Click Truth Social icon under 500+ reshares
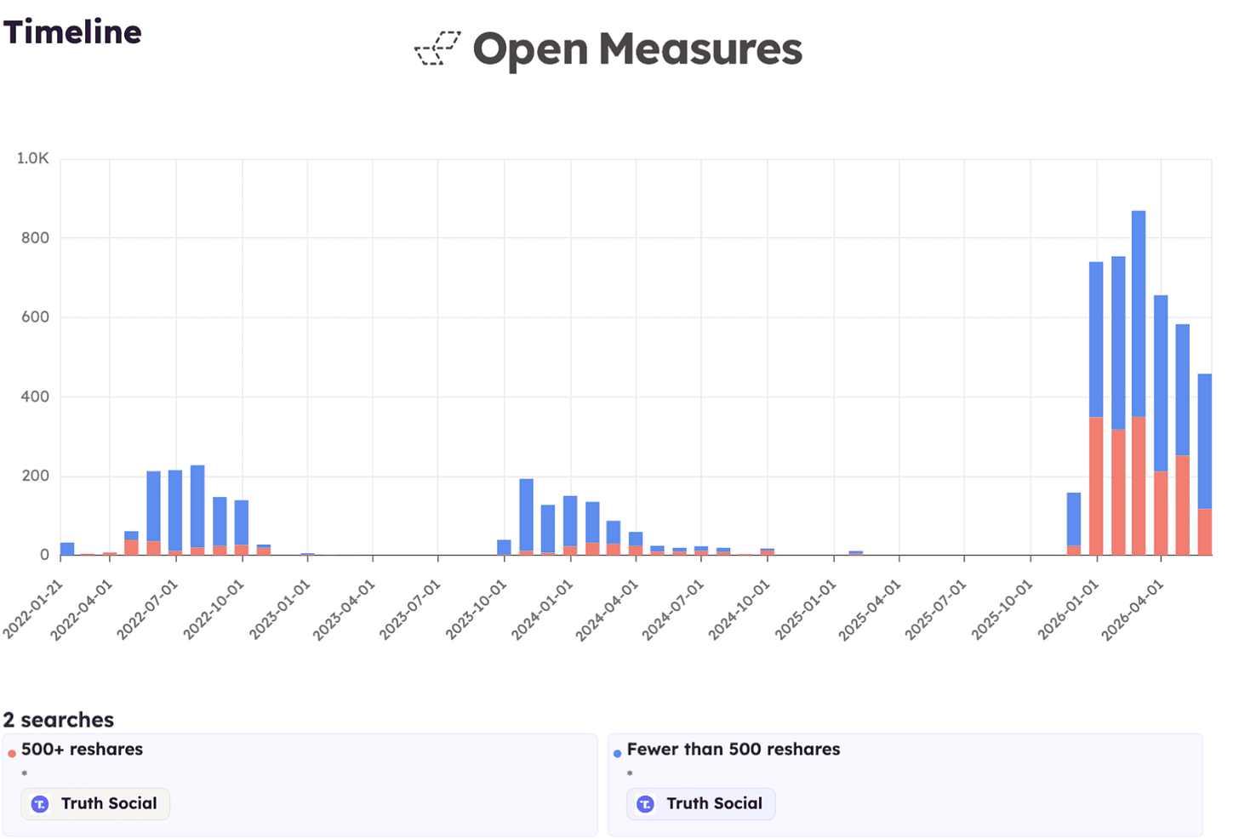This screenshot has width=1239, height=839. click(x=40, y=803)
